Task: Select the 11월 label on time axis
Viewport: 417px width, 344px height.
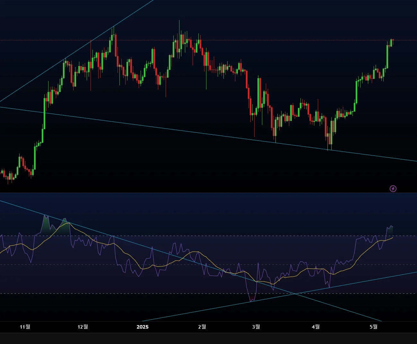Action: [25, 327]
